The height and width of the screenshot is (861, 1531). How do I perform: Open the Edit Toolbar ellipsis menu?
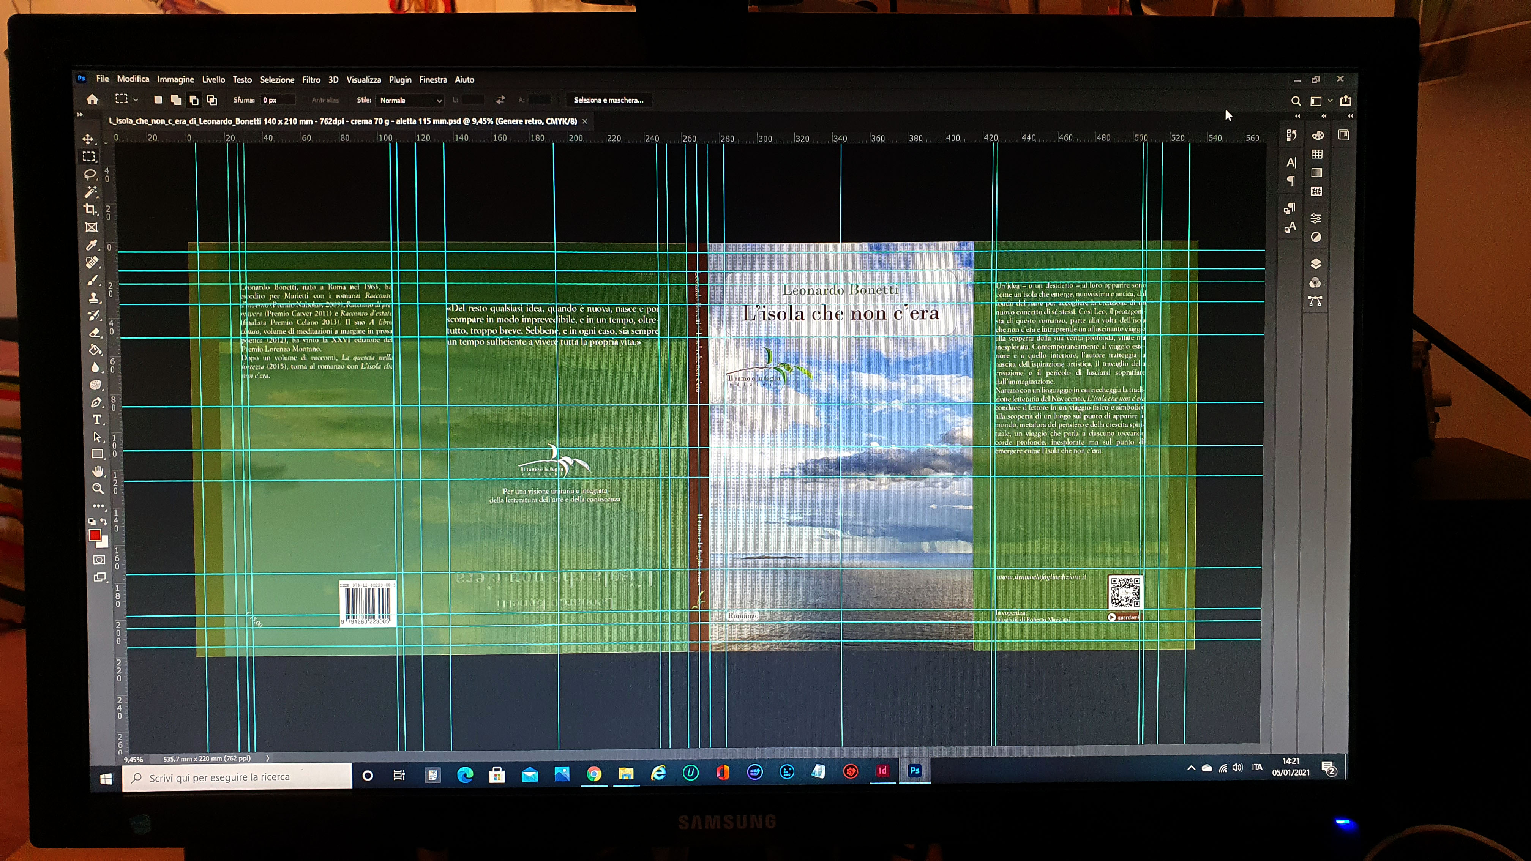(x=99, y=506)
